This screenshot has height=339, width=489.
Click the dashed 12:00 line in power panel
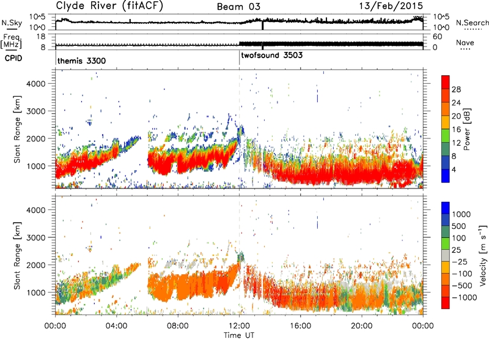239,129
